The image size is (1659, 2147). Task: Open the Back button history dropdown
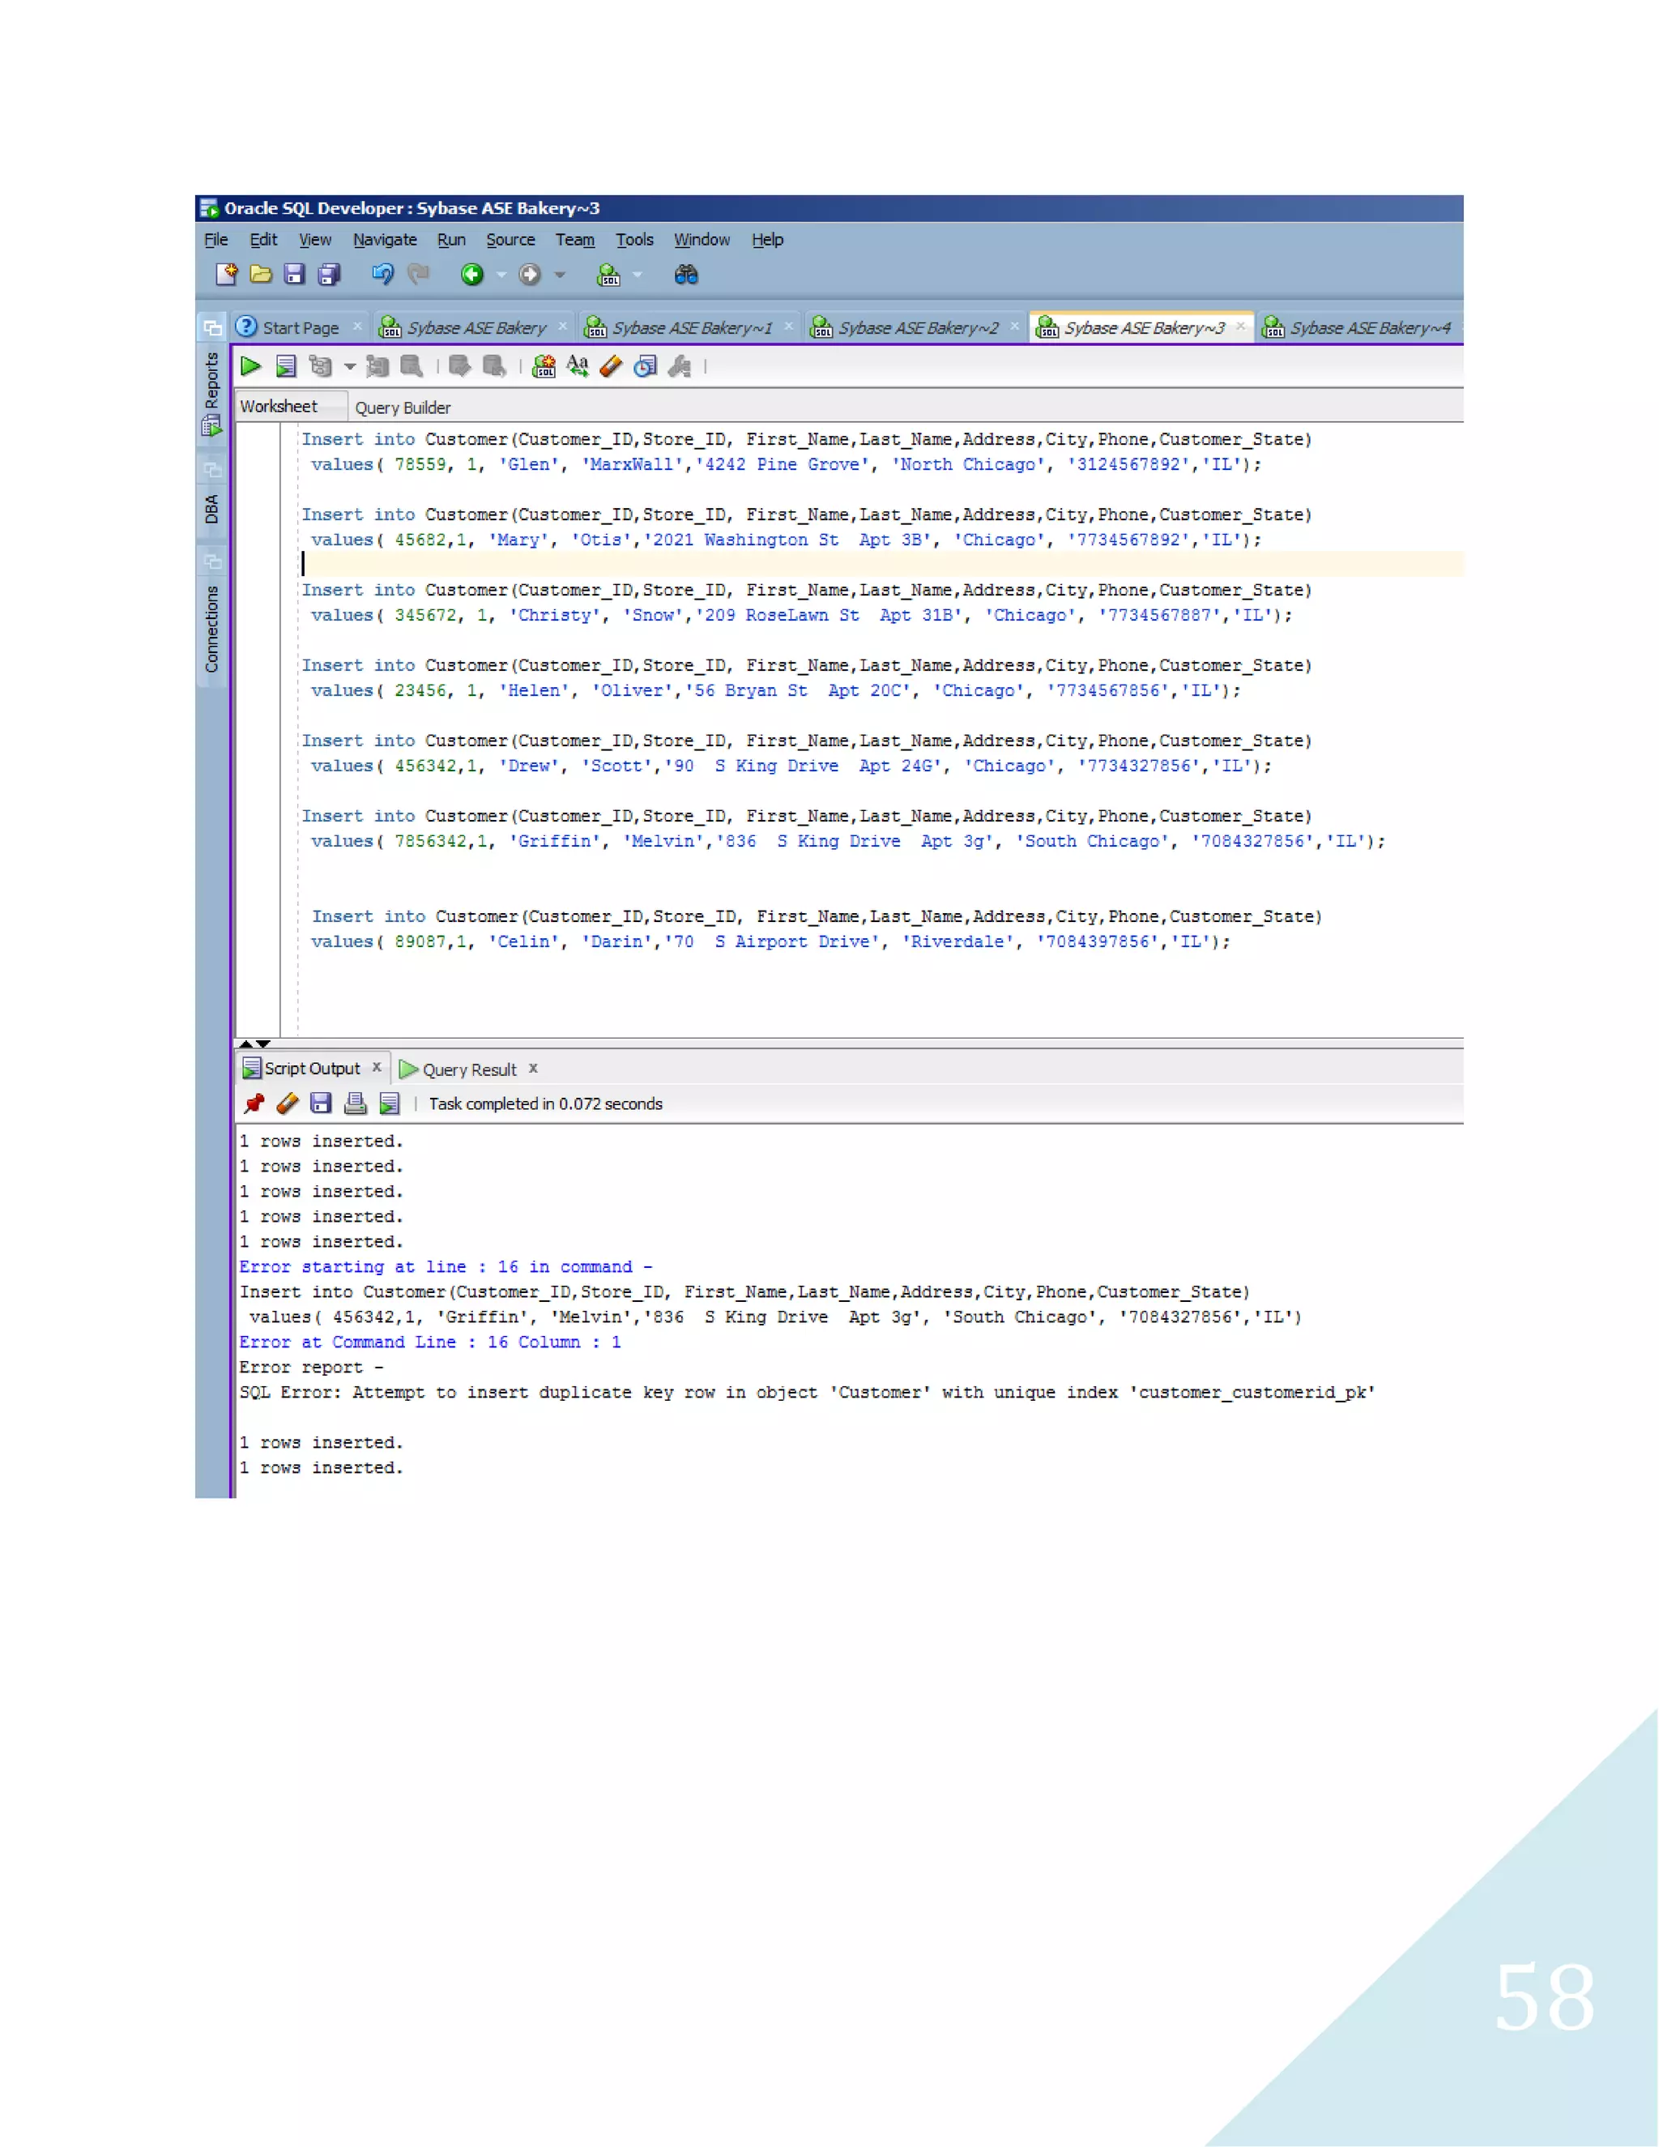coord(501,275)
